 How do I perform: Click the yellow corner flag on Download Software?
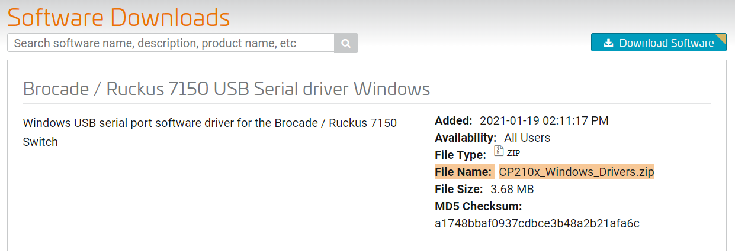(721, 39)
